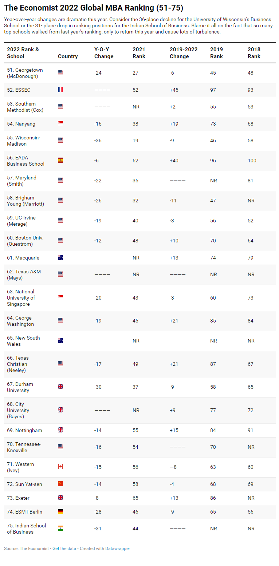
Task: Click the UK flag for Durham University
Action: (x=60, y=387)
